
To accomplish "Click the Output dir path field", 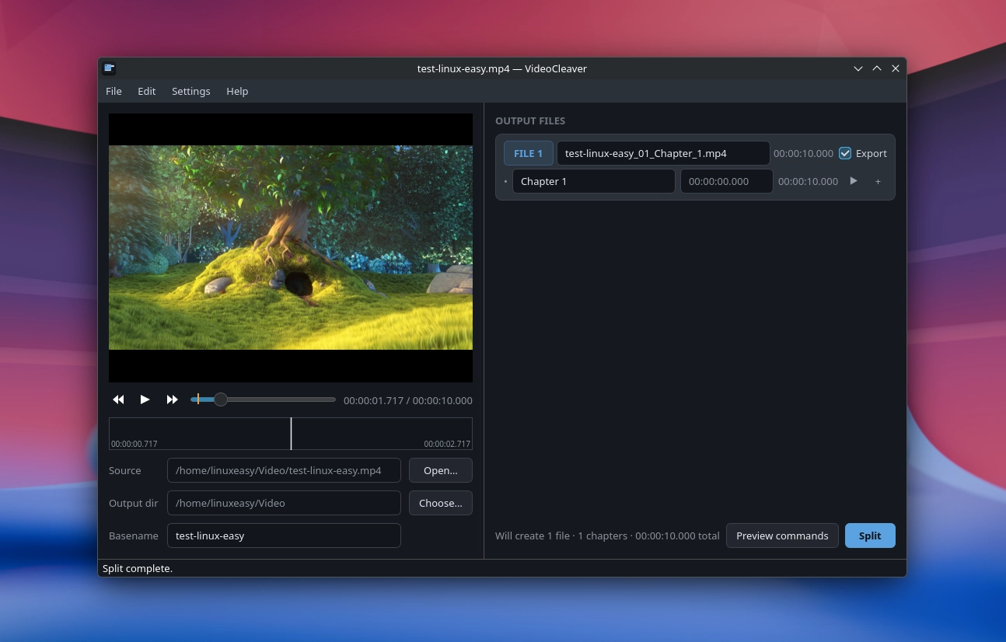I will (x=284, y=503).
